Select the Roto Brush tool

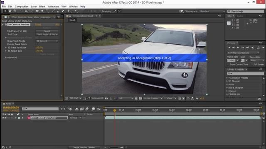(69, 11)
